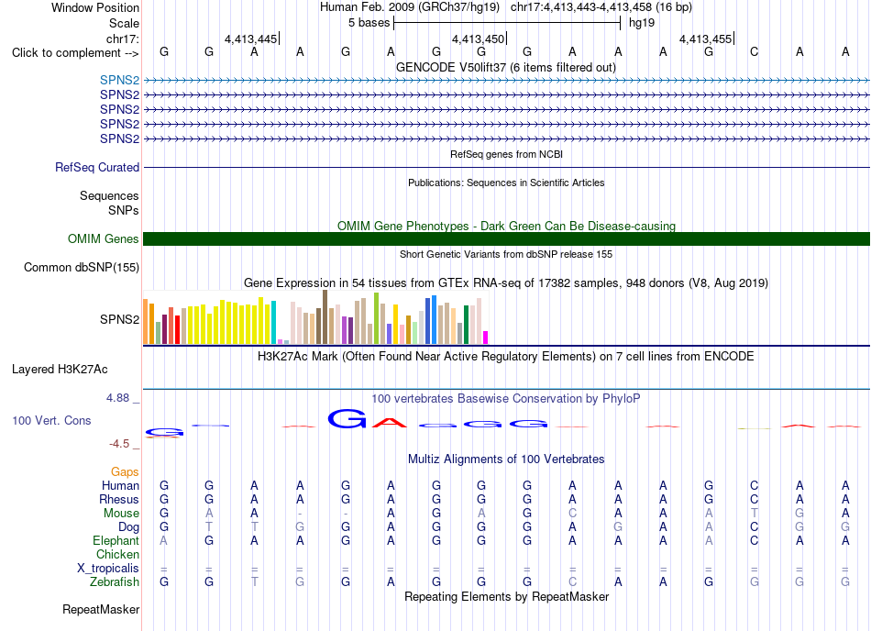Click the hg19 label beside scale bar
Screen dimensions: 871x631
pyautogui.click(x=642, y=23)
